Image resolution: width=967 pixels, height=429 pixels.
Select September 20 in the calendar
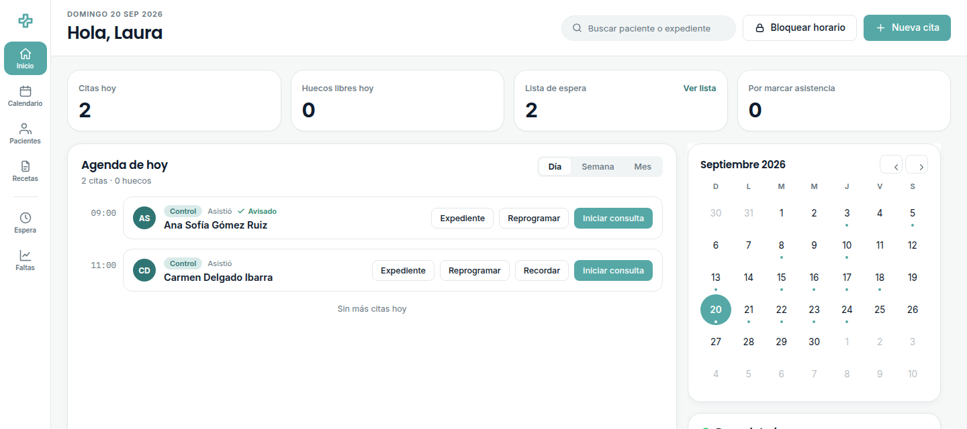pos(716,310)
